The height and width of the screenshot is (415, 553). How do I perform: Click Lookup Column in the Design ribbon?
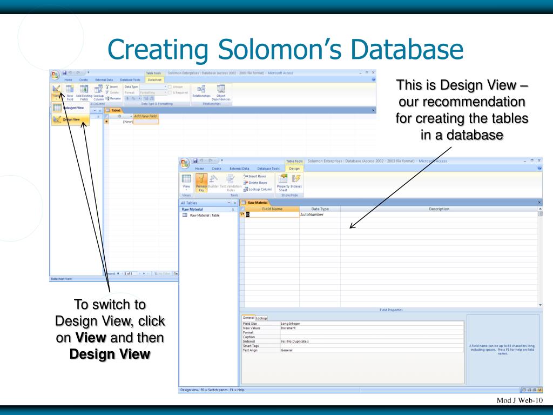point(258,190)
